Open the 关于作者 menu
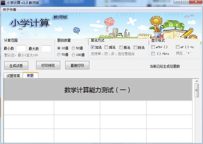Image resolution: width=203 pixels, height=144 pixels. click(9, 10)
